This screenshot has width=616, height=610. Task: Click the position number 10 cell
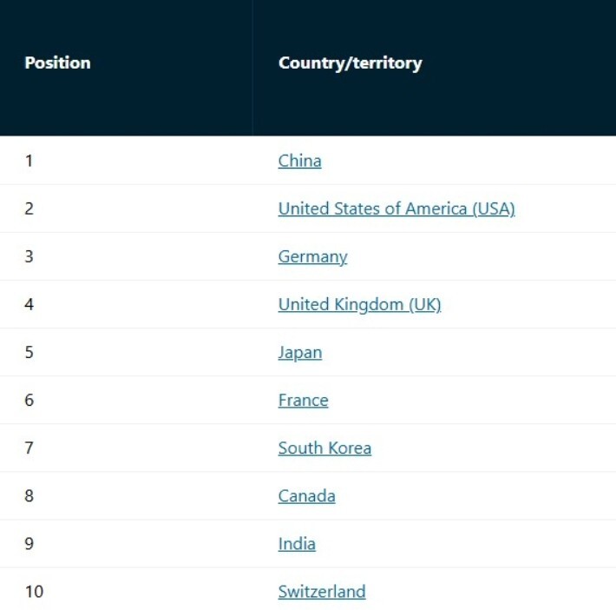point(34,591)
